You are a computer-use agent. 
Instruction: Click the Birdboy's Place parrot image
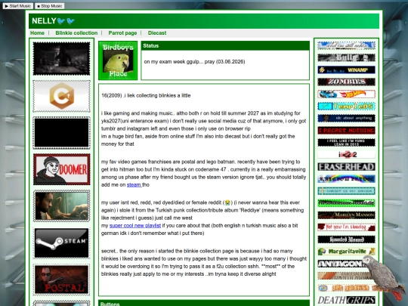(x=118, y=60)
